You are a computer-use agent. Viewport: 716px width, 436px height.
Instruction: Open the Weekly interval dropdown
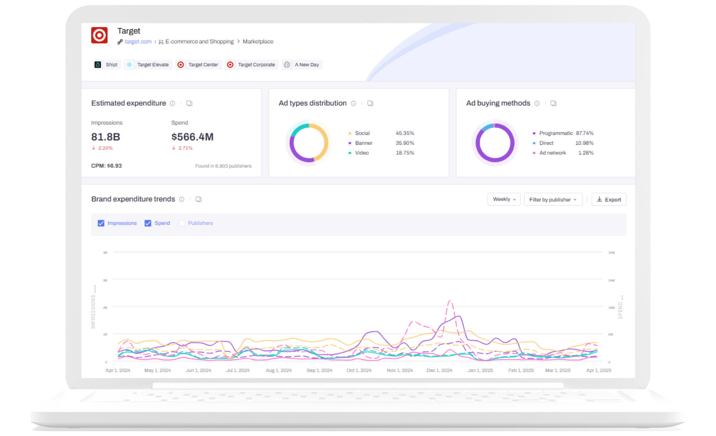[x=503, y=199]
